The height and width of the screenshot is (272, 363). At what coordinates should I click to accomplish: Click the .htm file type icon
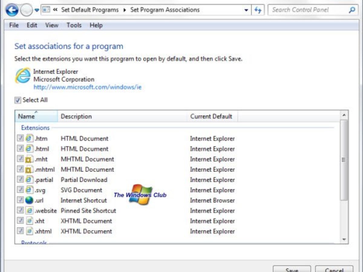coord(29,139)
